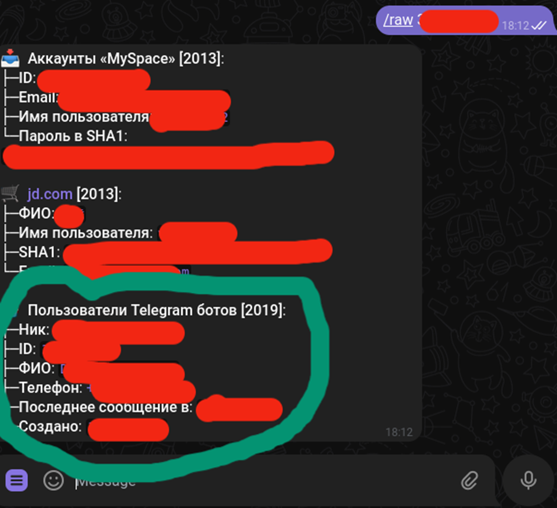557x508 pixels.
Task: Open the emoji smiley picker
Action: [54, 480]
